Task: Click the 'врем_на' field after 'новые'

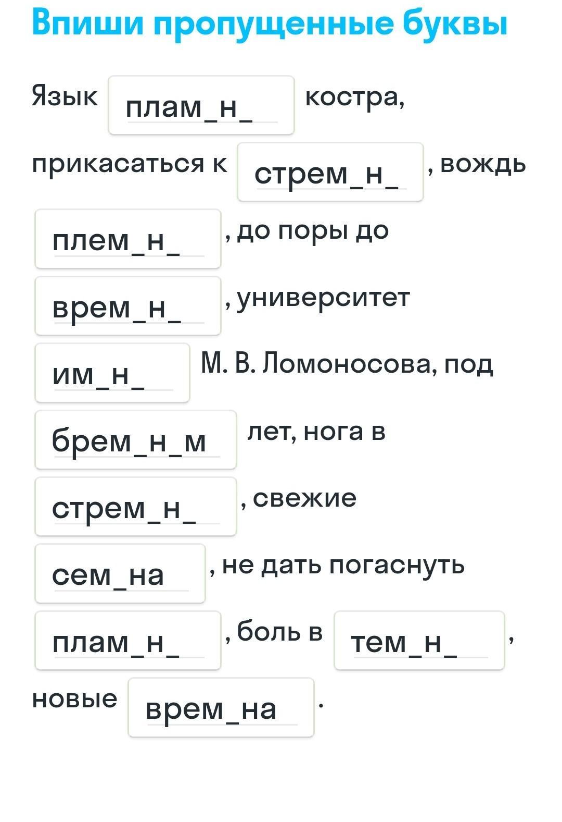Action: [x=221, y=708]
